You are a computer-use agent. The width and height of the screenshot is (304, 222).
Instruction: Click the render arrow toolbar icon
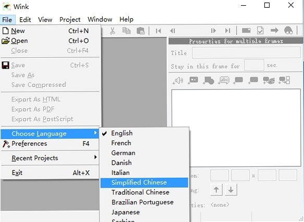tap(274, 30)
